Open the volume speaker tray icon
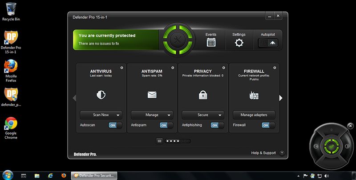Screen dimensions: 356x180 click(327, 176)
